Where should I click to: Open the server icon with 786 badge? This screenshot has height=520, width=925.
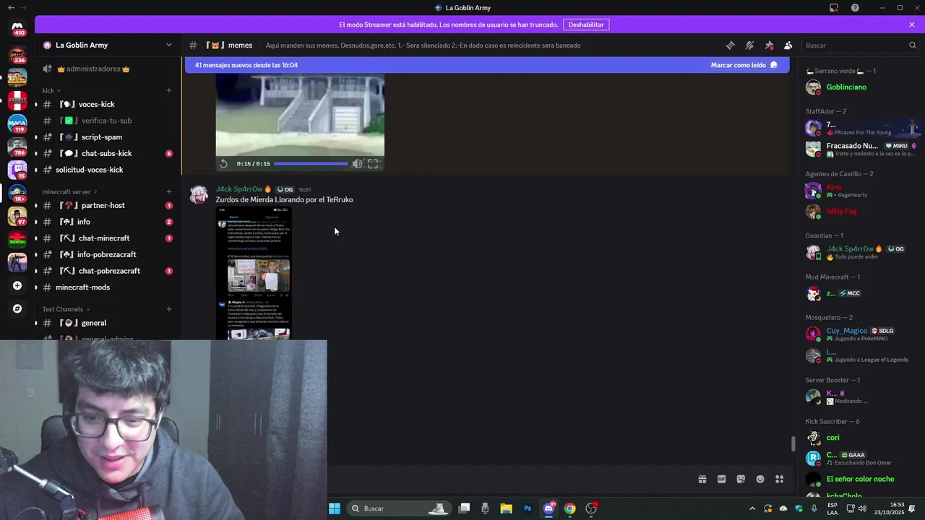(17, 147)
